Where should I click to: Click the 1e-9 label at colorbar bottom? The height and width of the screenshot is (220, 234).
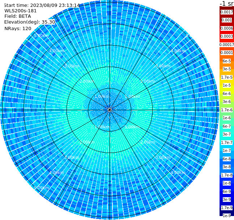[227, 216]
